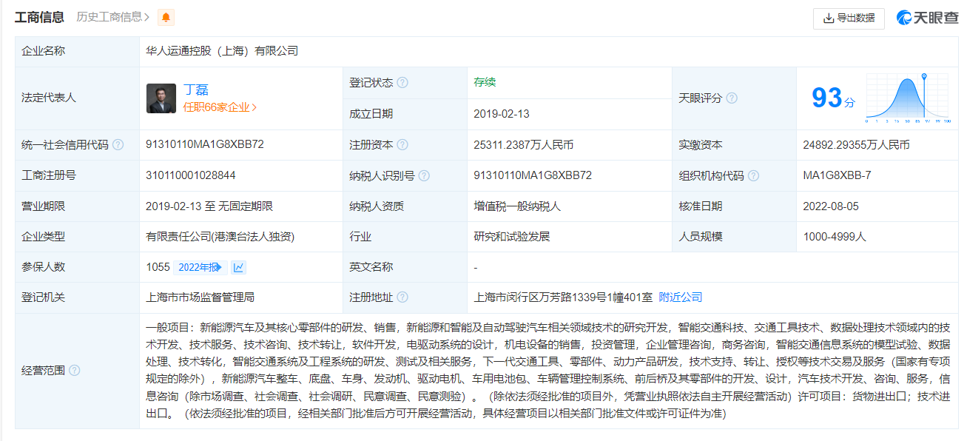Click the orange bell alert icon
The height and width of the screenshot is (441, 964).
(166, 17)
